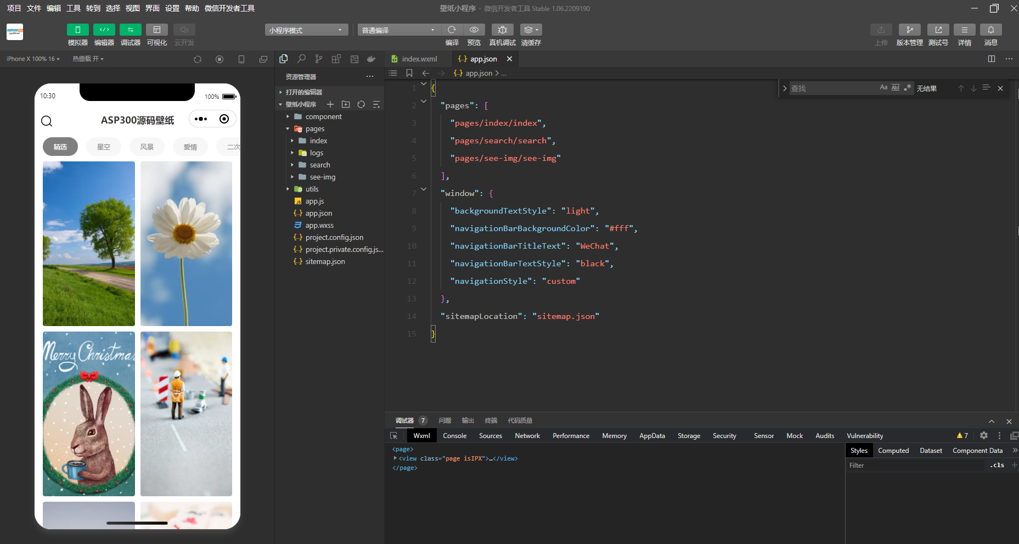Toggle the simulator panel button
1019x544 pixels.
click(x=78, y=30)
